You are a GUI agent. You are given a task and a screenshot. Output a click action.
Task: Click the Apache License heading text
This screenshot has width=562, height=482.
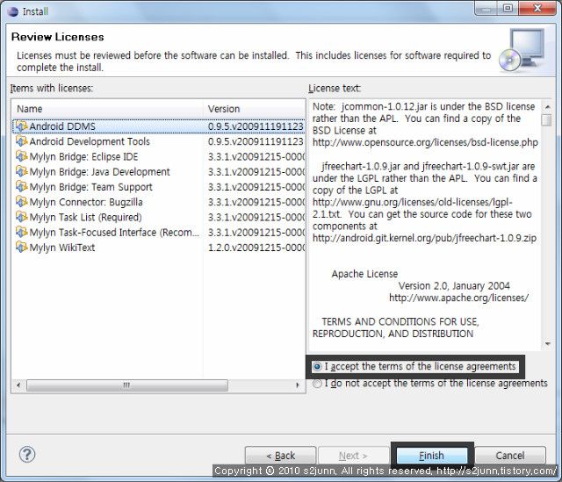click(364, 274)
